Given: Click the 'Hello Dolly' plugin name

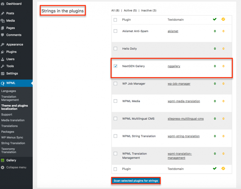Looking at the screenshot, I should pyautogui.click(x=129, y=49).
